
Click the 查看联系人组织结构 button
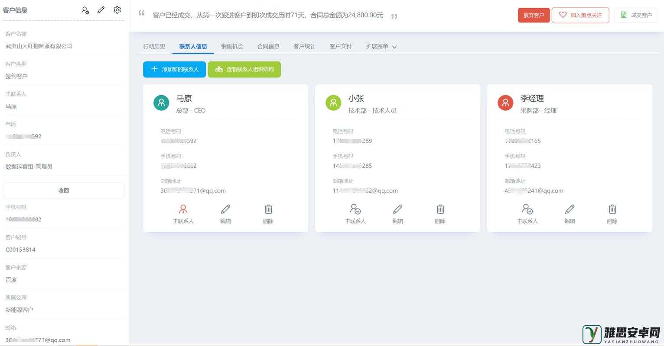coord(244,69)
